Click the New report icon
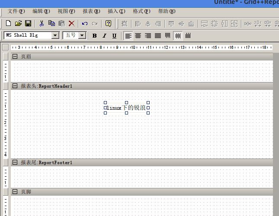This screenshot has width=279, height=216. coord(8,23)
